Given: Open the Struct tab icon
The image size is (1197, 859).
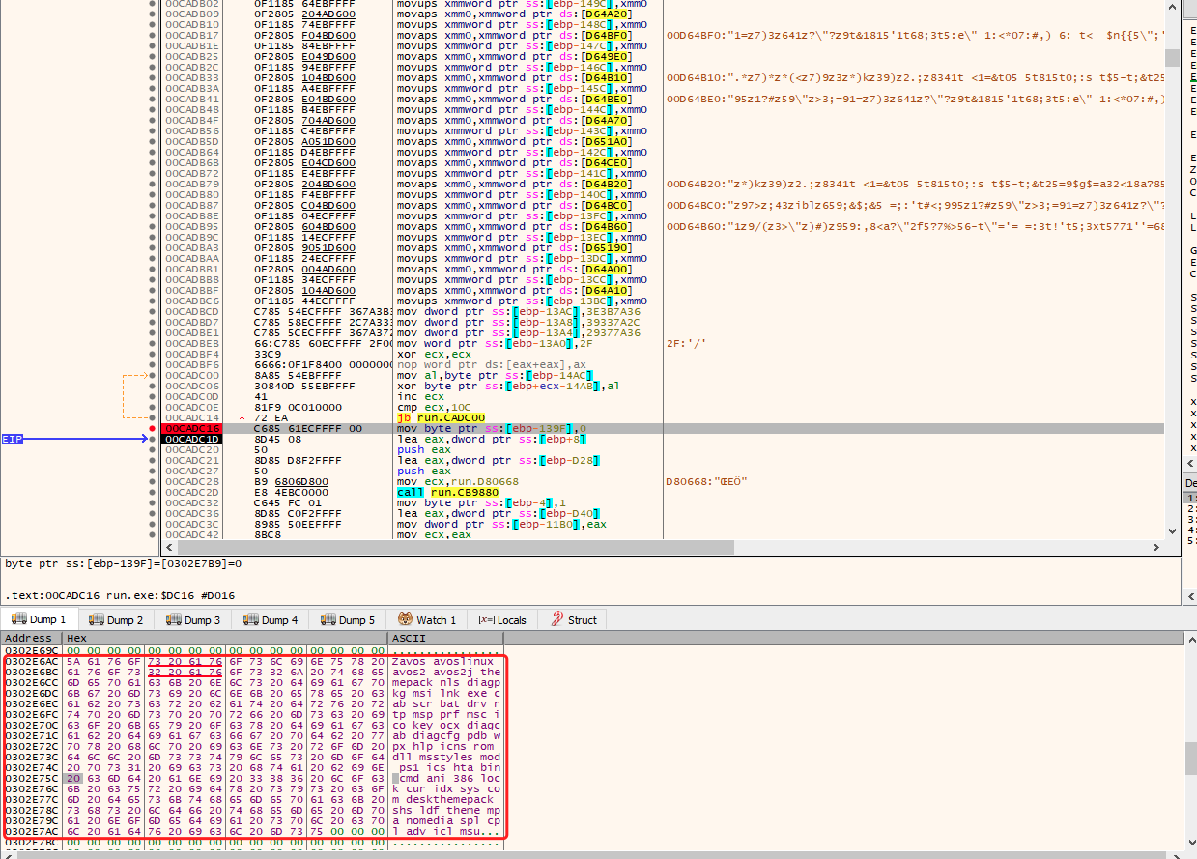Looking at the screenshot, I should pyautogui.click(x=557, y=620).
